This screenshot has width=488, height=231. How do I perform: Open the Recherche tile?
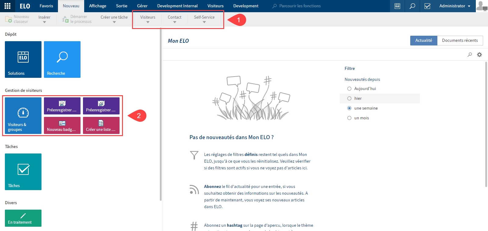(x=62, y=60)
